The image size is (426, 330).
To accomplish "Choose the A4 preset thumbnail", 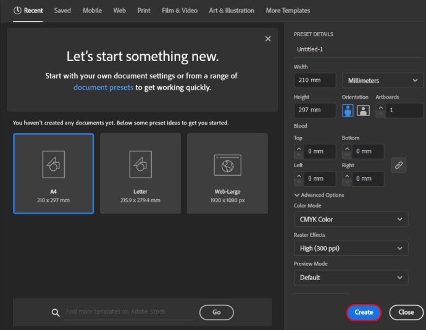I will 53,173.
